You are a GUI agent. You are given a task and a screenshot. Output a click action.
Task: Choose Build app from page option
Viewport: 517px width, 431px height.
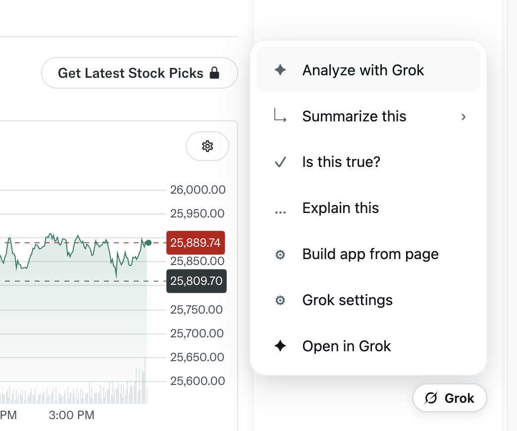(x=368, y=254)
